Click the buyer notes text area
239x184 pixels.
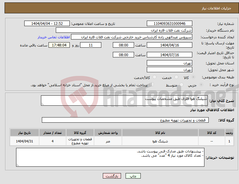coord(110,157)
